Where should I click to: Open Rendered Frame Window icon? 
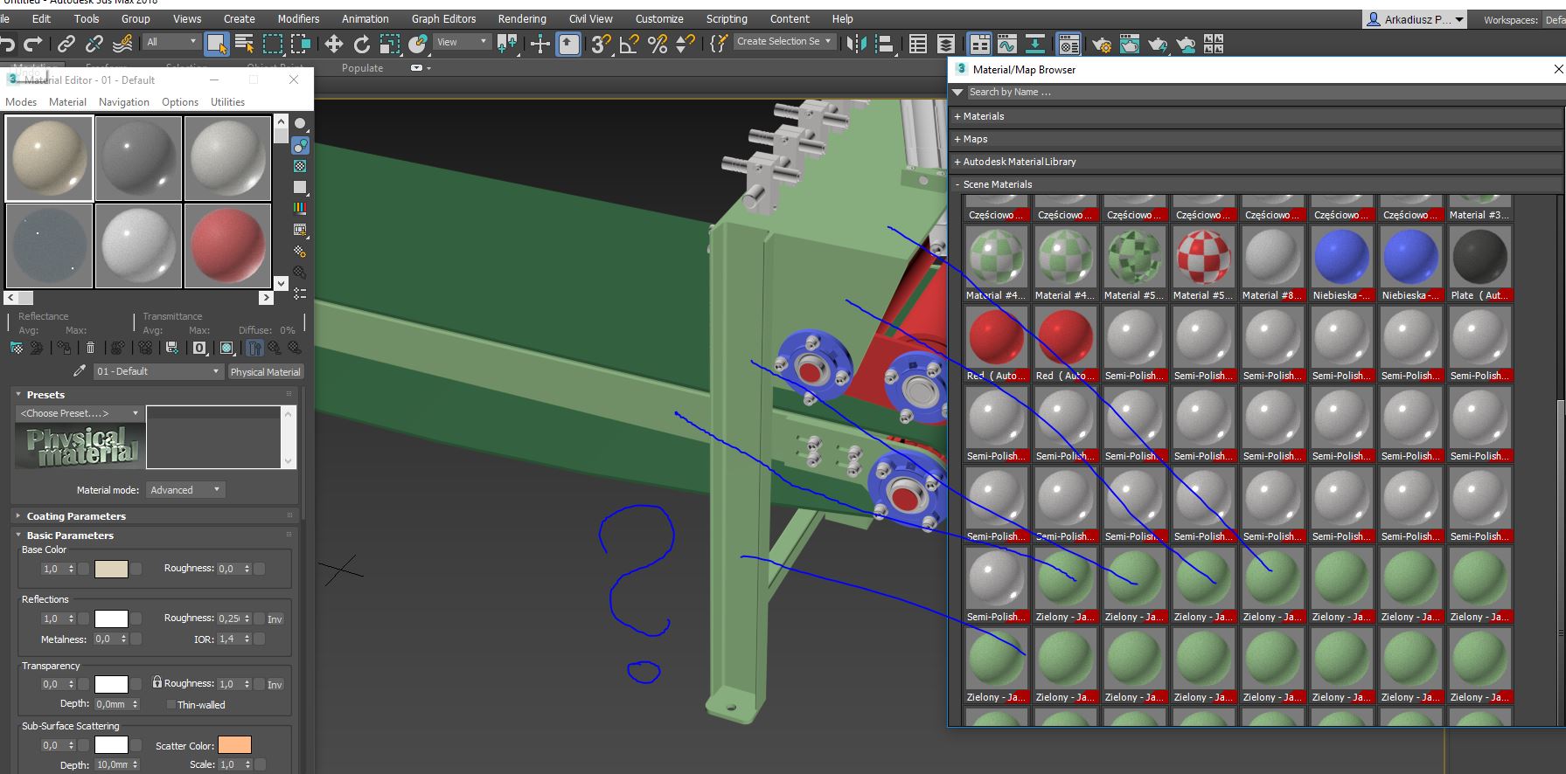pos(1130,44)
